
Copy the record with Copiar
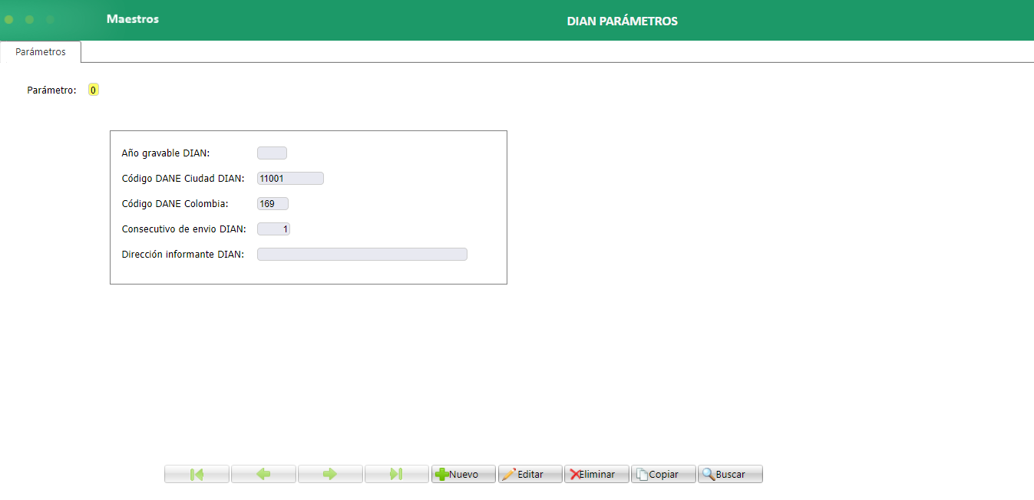(664, 474)
